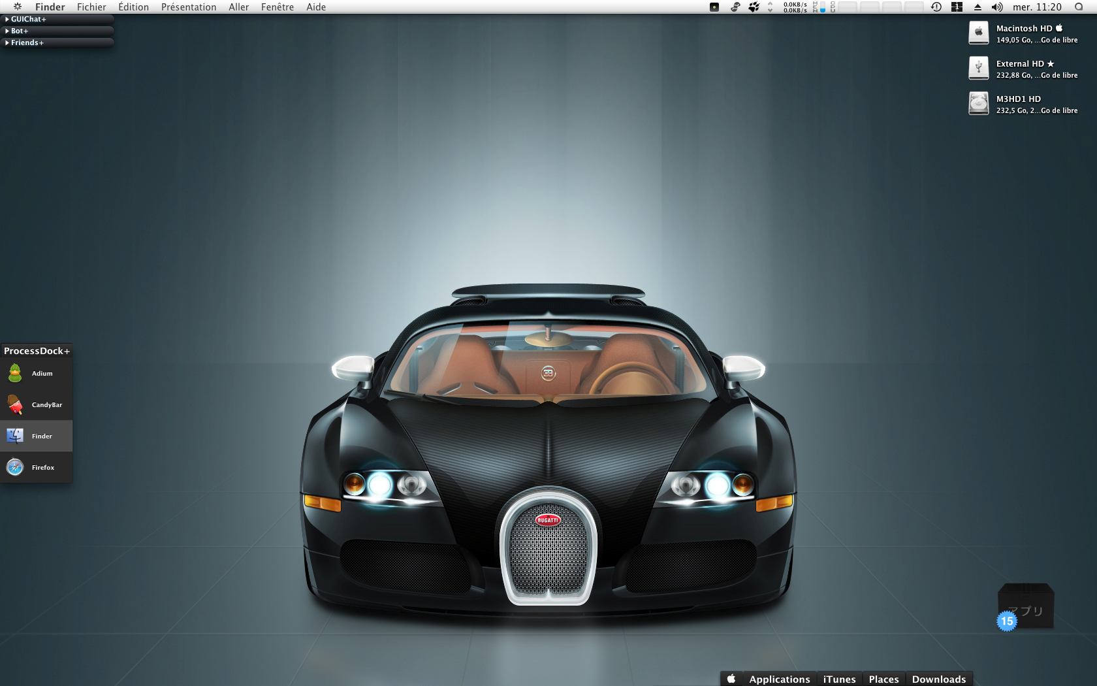Viewport: 1097px width, 686px height.
Task: Click the ProcessDock+ header
Action: [x=37, y=351]
